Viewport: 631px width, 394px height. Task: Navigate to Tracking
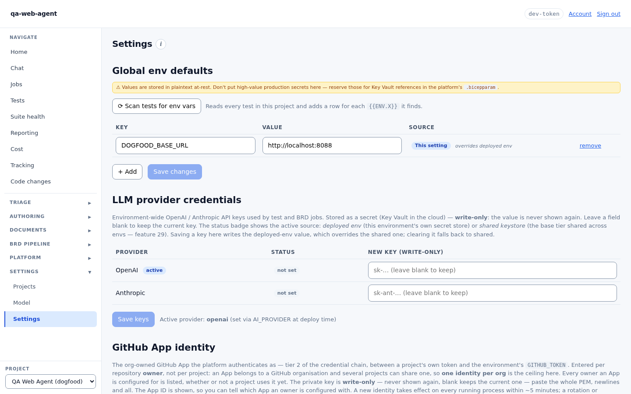click(50, 165)
